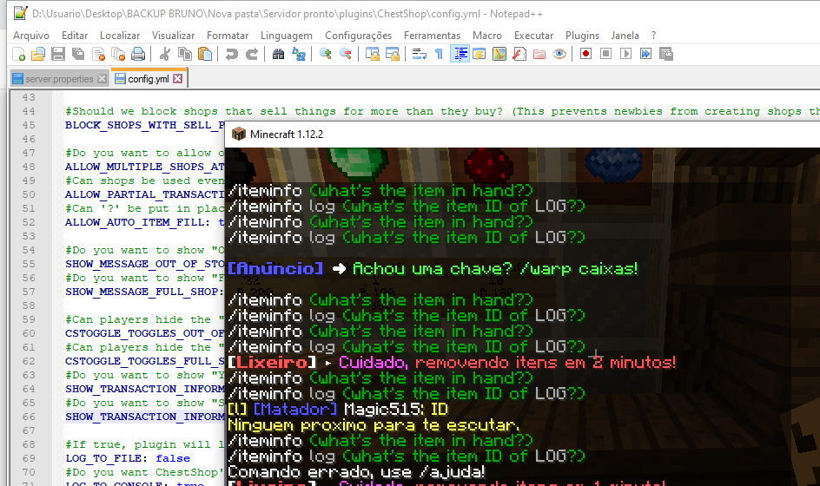Click 'Comando errado, use /ajuda!' chat line
The height and width of the screenshot is (486, 820).
[357, 472]
